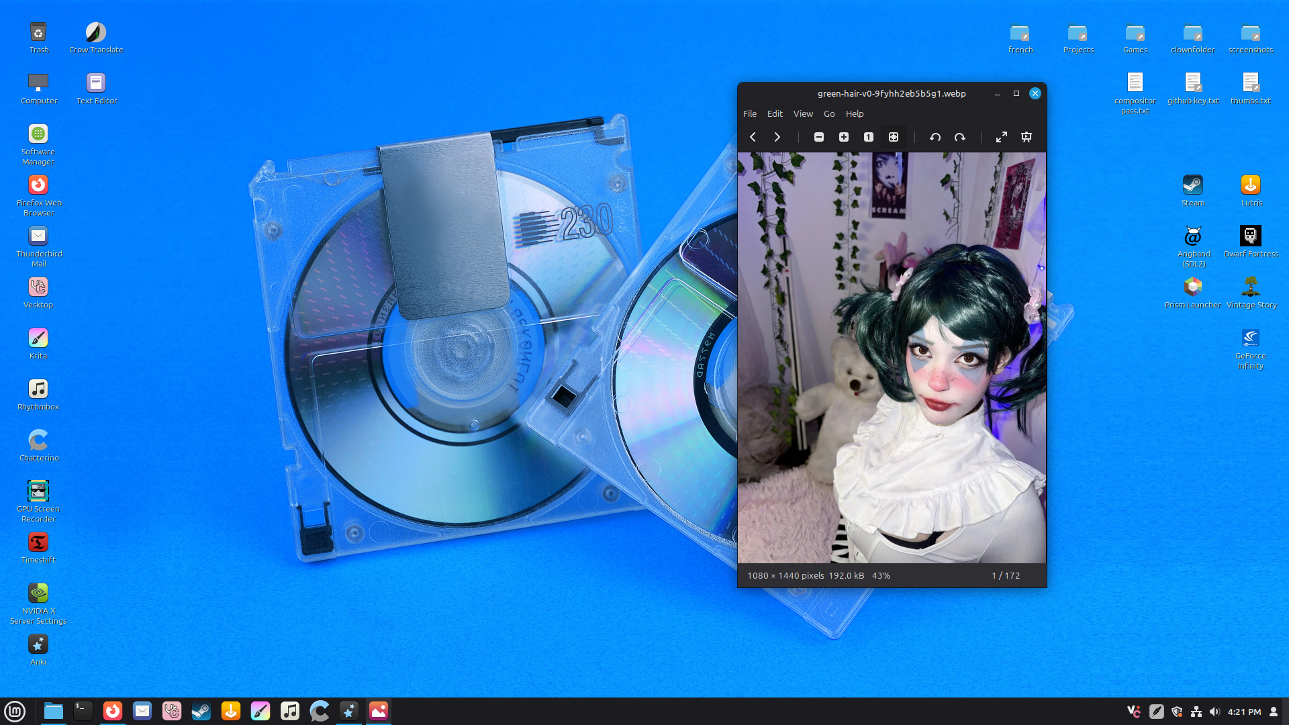Go to the next image
Screen dimensions: 1289x725
coord(777,137)
